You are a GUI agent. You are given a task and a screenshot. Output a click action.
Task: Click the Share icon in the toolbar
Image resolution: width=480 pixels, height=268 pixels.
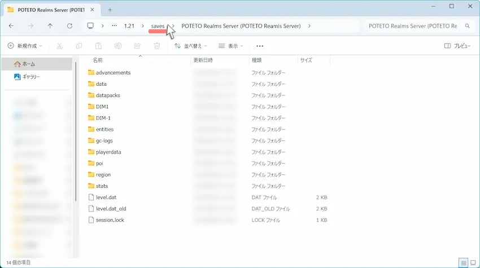pos(137,46)
